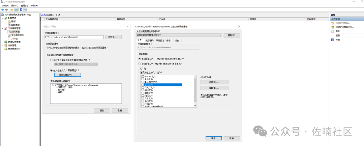Open the 操作(A) menu
The width and height of the screenshot is (364, 146).
click(x=15, y=6)
